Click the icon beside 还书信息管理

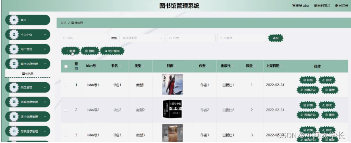(14, 117)
